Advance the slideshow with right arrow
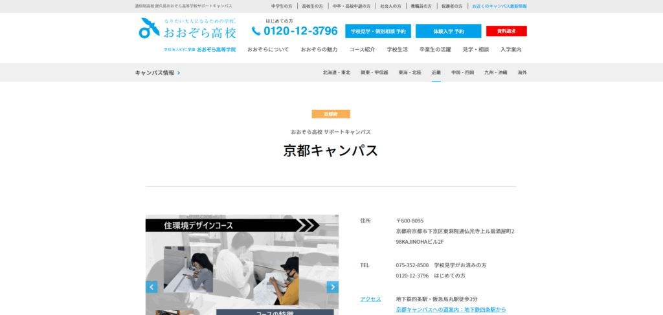663x315 pixels. coord(333,287)
